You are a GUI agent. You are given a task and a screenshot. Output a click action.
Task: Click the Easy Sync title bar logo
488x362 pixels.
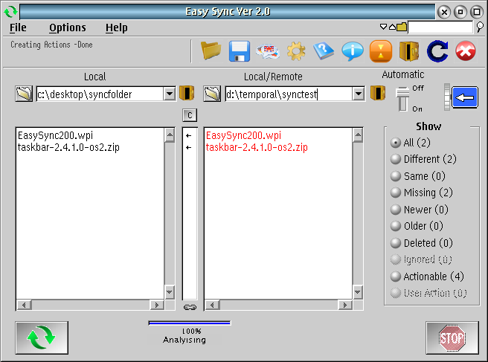coord(10,12)
